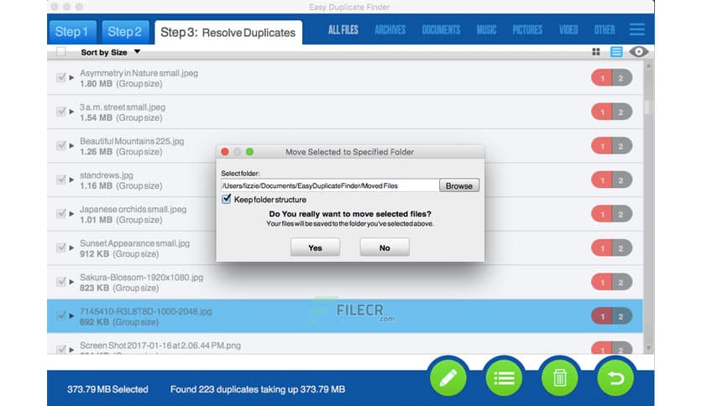Filter by ALL FILES

[343, 30]
